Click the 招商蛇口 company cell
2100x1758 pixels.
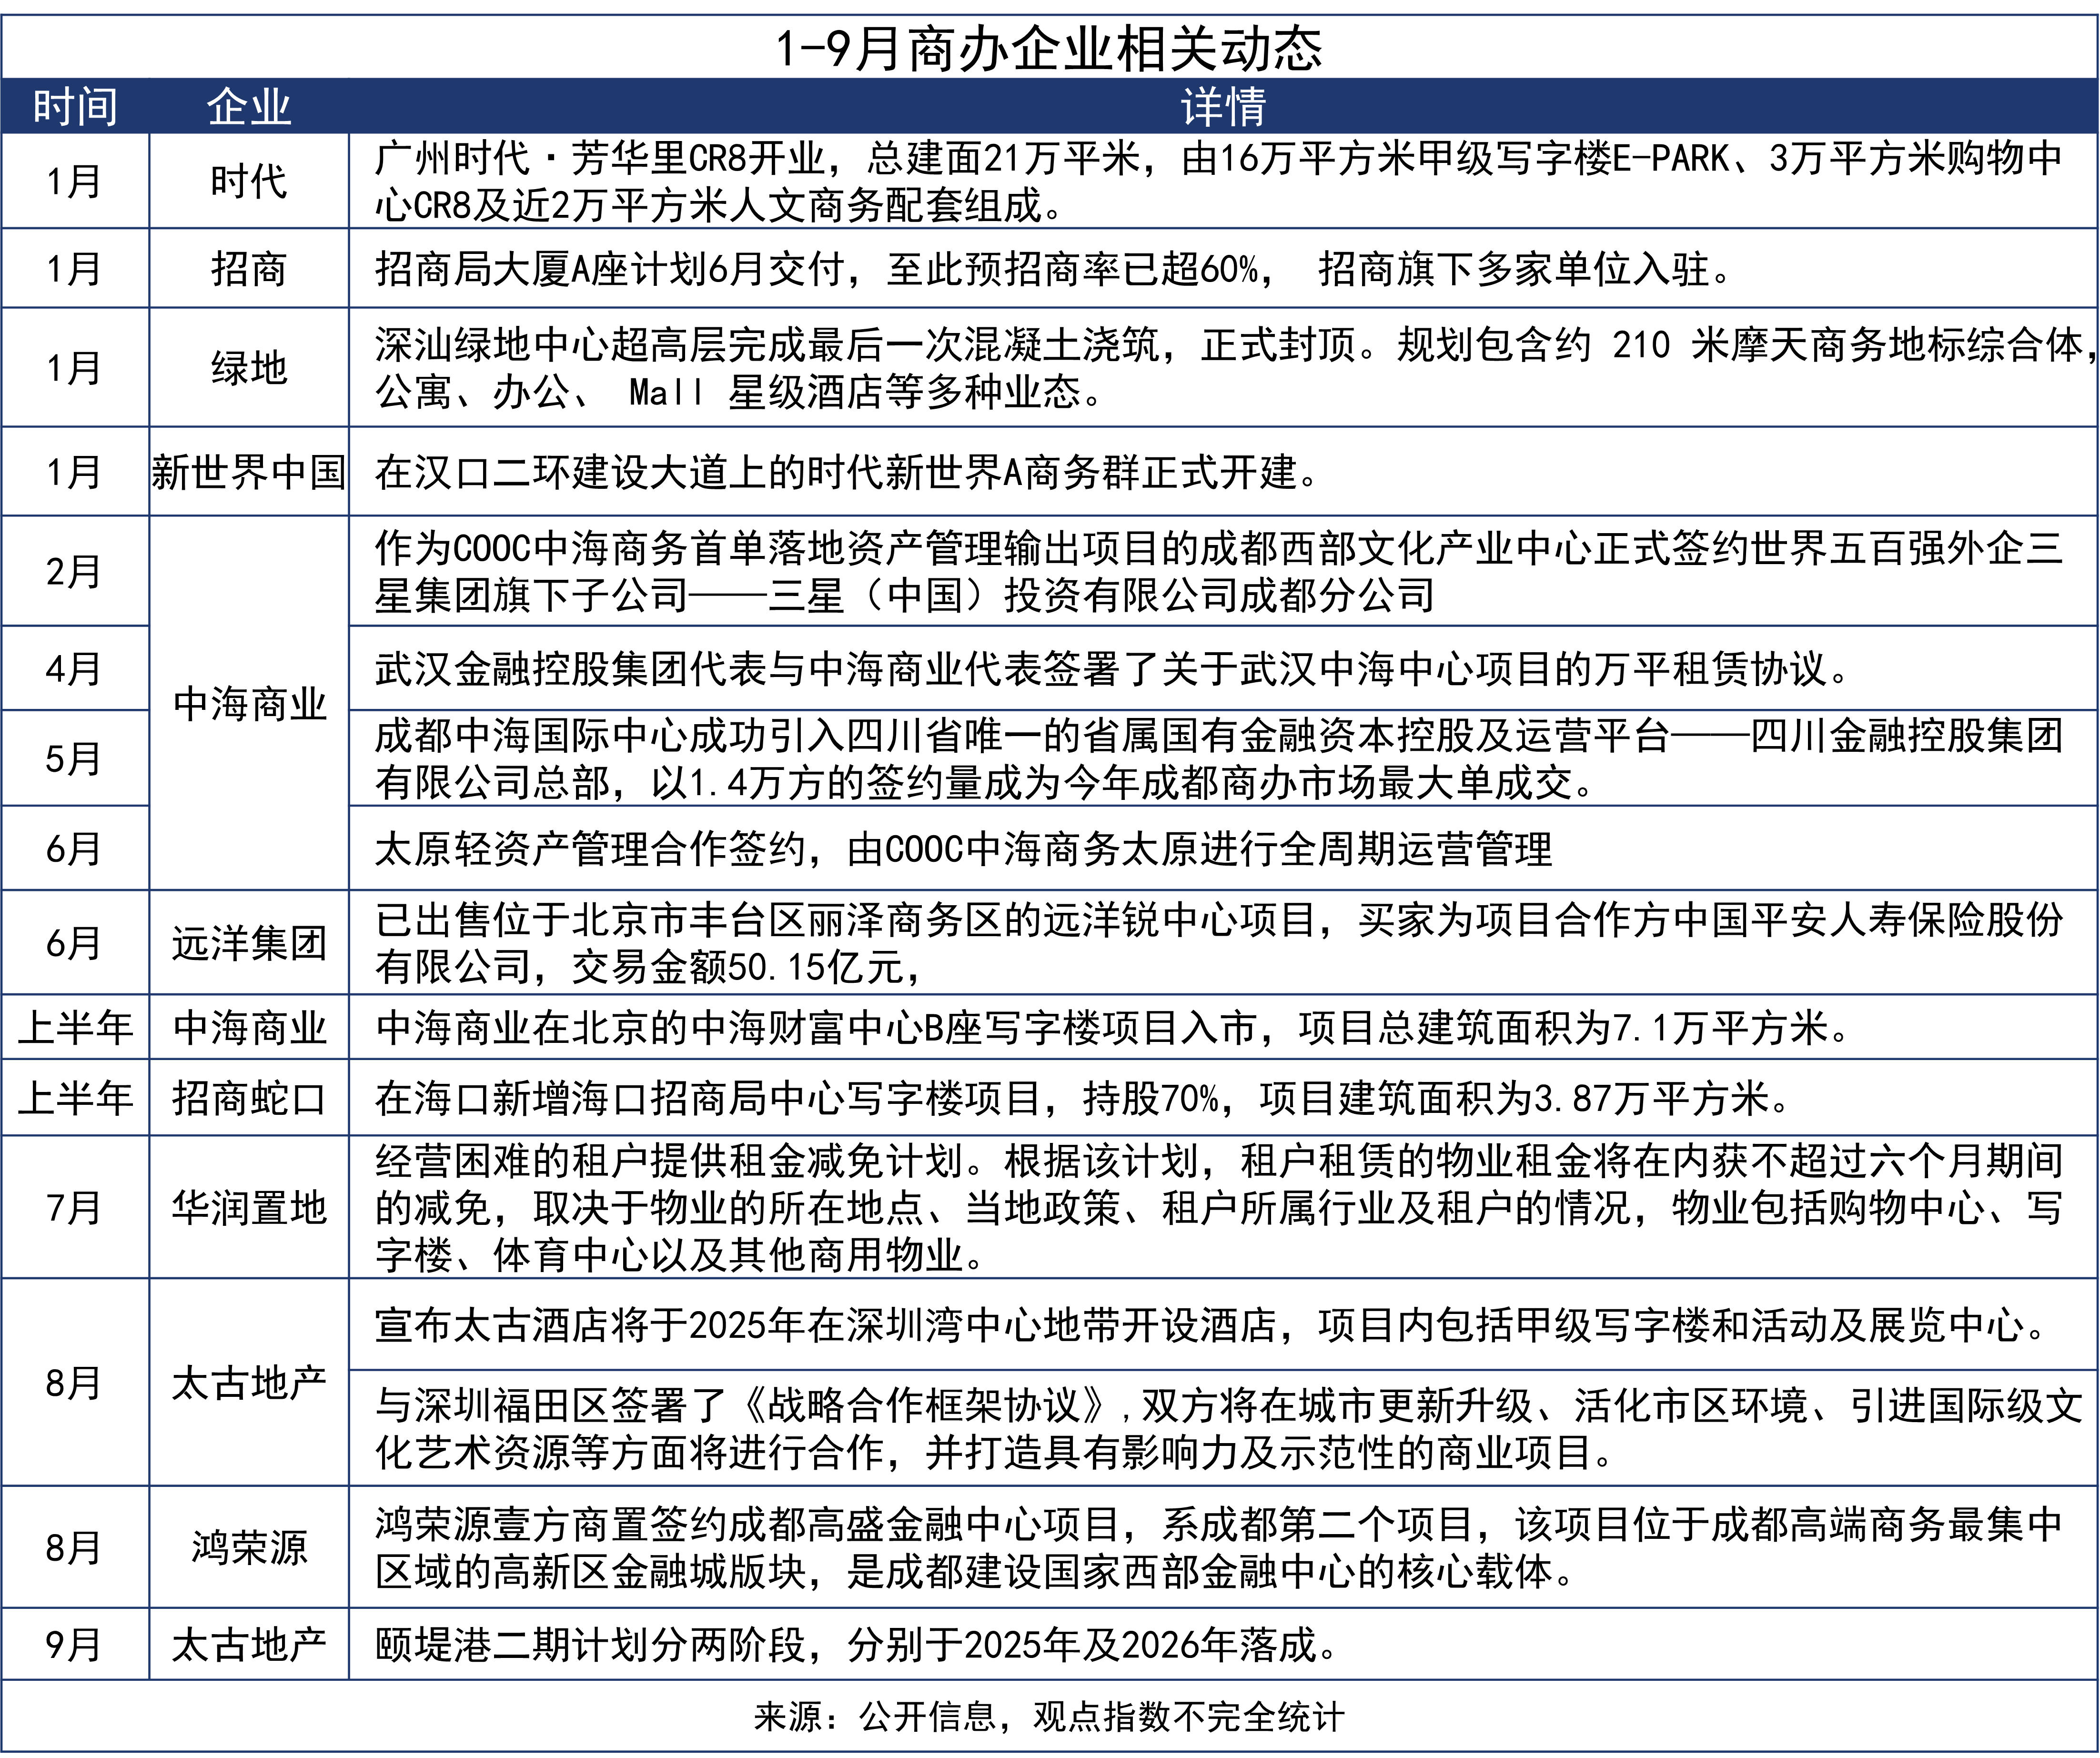point(249,1097)
